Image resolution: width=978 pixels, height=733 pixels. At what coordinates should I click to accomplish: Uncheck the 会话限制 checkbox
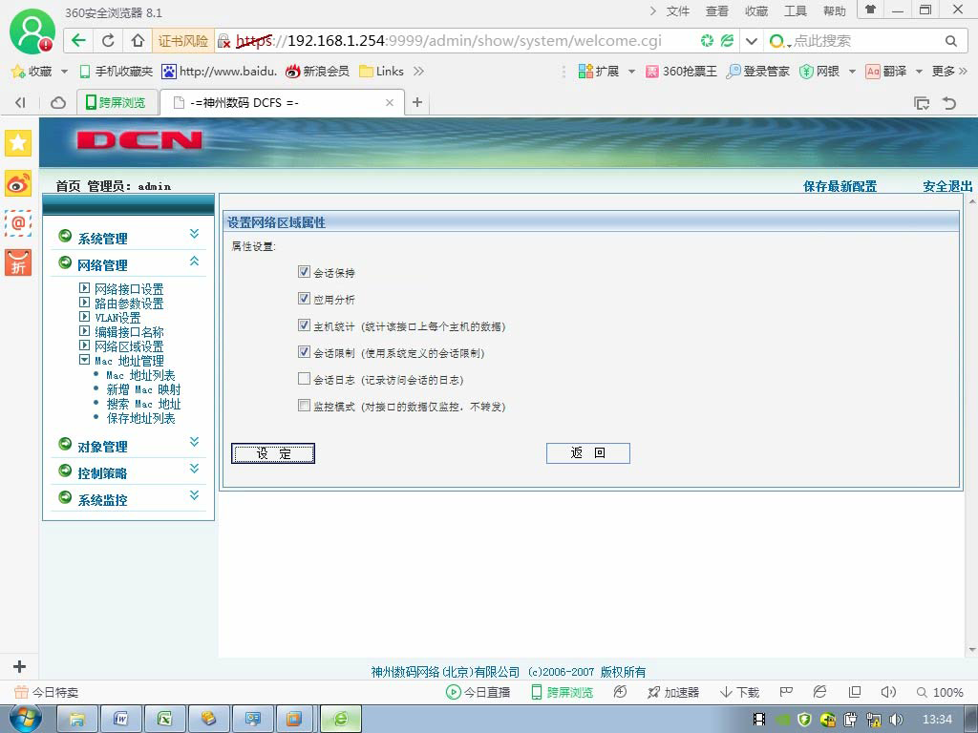point(304,352)
